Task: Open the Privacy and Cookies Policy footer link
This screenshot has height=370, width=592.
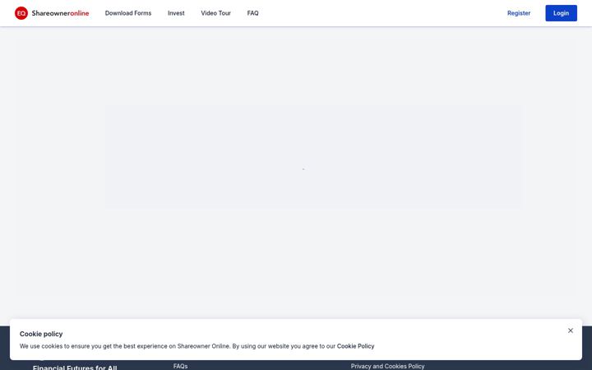Action: click(x=387, y=366)
